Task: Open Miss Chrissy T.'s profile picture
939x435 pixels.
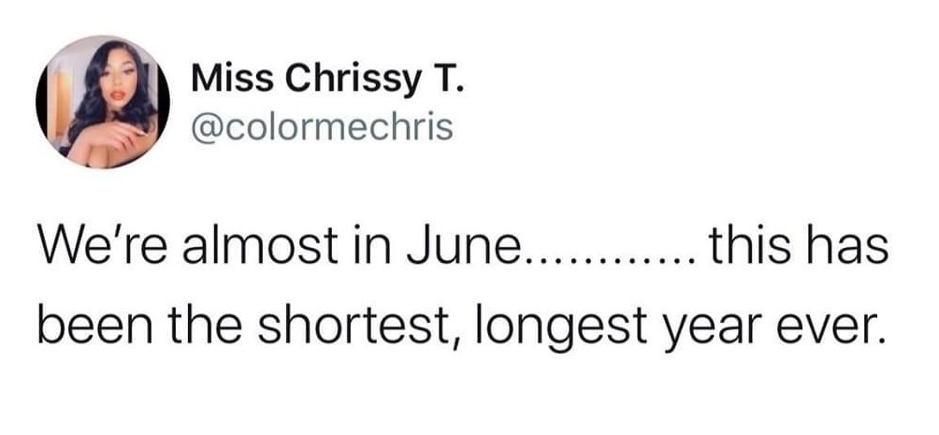Action: tap(102, 103)
